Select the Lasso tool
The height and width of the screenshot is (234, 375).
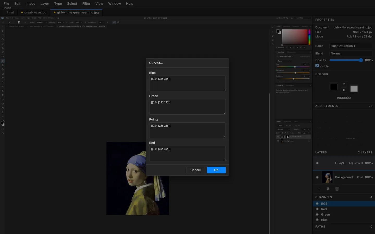[3, 39]
